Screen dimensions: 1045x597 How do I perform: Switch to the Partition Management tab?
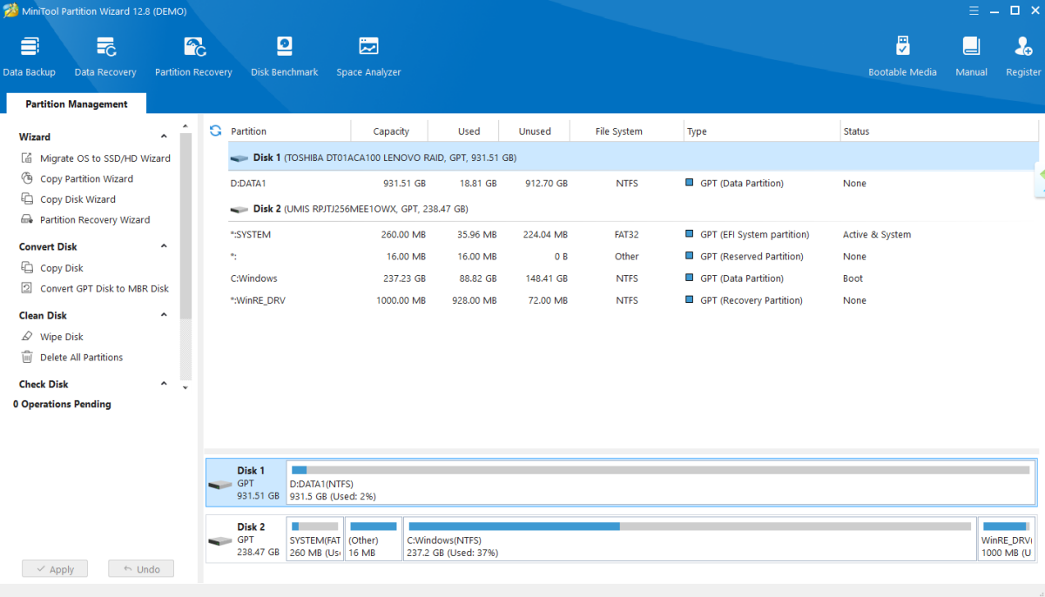point(77,104)
